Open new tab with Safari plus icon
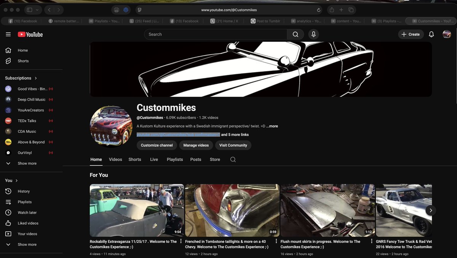Image resolution: width=457 pixels, height=258 pixels. point(341,10)
